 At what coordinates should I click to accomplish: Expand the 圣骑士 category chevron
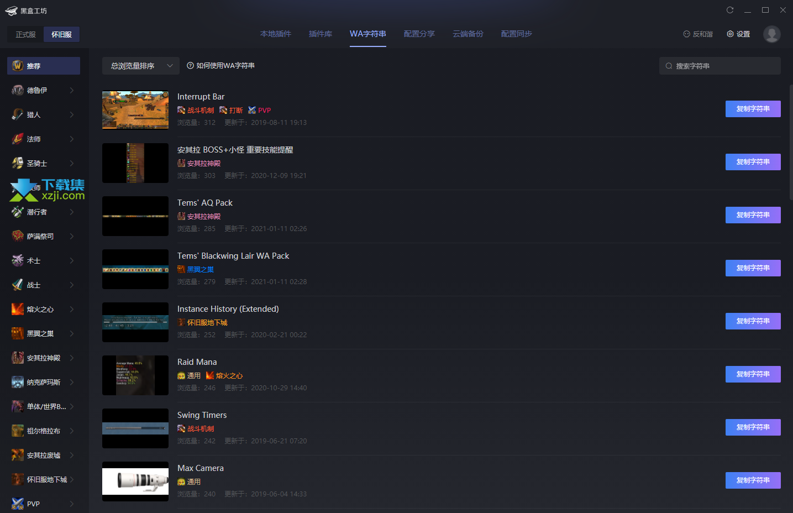[72, 163]
